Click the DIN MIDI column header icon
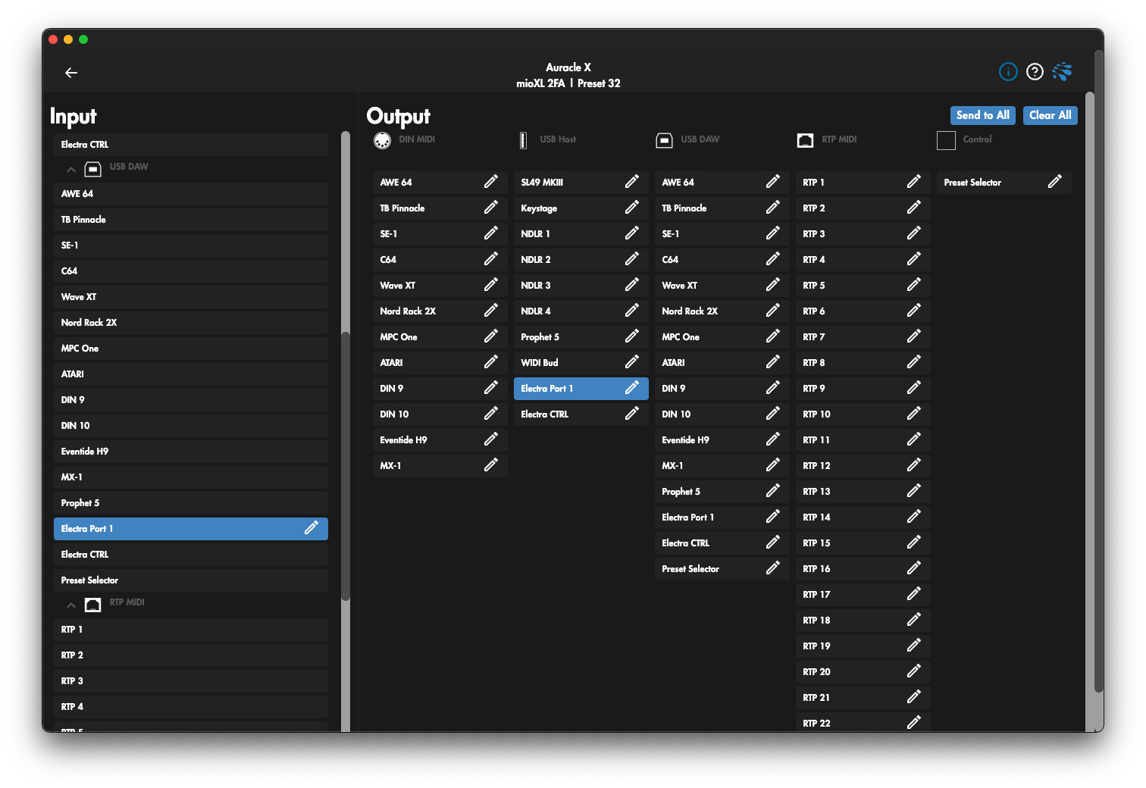1146x788 pixels. (x=383, y=139)
